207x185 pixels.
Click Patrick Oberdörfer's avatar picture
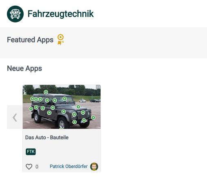94,167
